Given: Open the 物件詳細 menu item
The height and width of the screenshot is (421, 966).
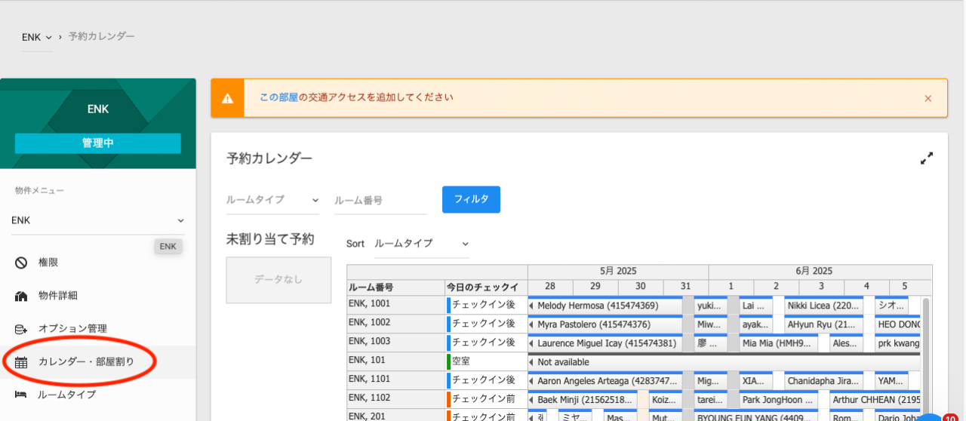Looking at the screenshot, I should tap(58, 296).
